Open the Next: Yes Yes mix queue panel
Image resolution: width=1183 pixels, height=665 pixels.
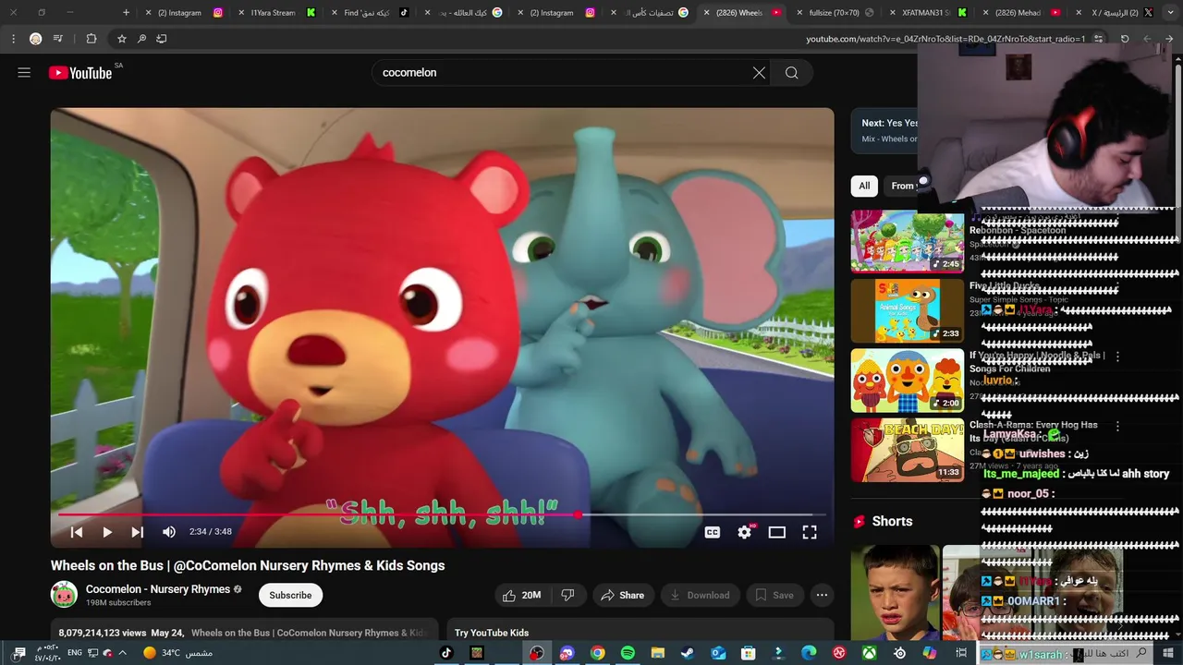tap(885, 130)
